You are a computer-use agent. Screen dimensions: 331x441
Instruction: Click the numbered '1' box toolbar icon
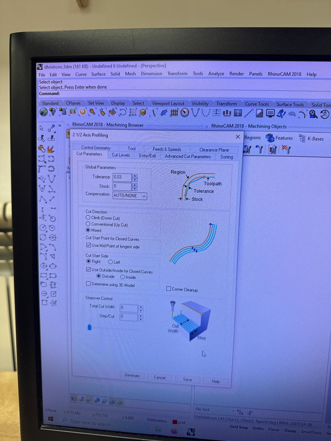point(238,113)
